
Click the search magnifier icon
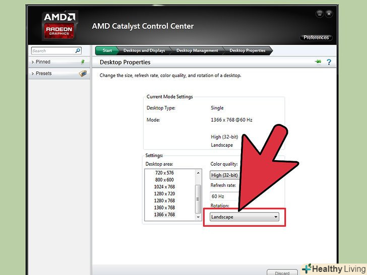pos(78,50)
